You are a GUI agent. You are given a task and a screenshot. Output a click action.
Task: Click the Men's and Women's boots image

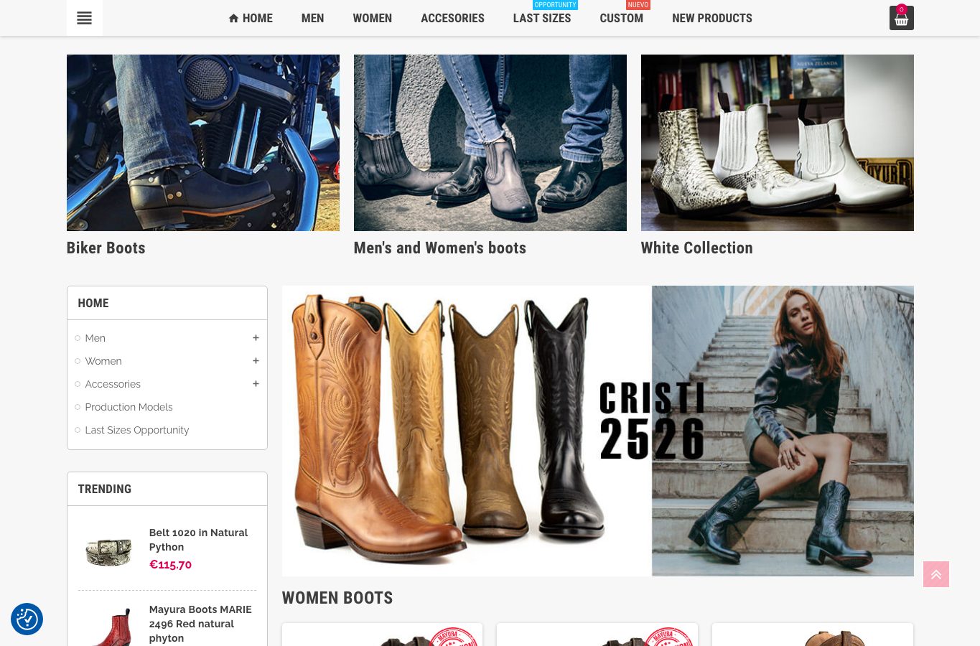click(490, 143)
